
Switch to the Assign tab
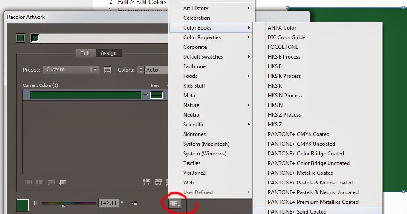click(x=108, y=53)
